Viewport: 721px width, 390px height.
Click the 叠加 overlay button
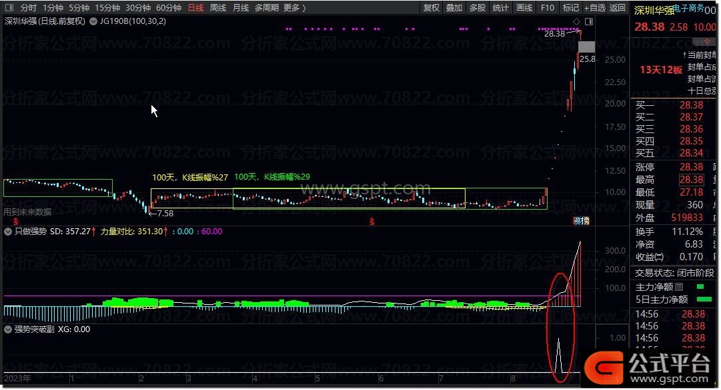(454, 8)
